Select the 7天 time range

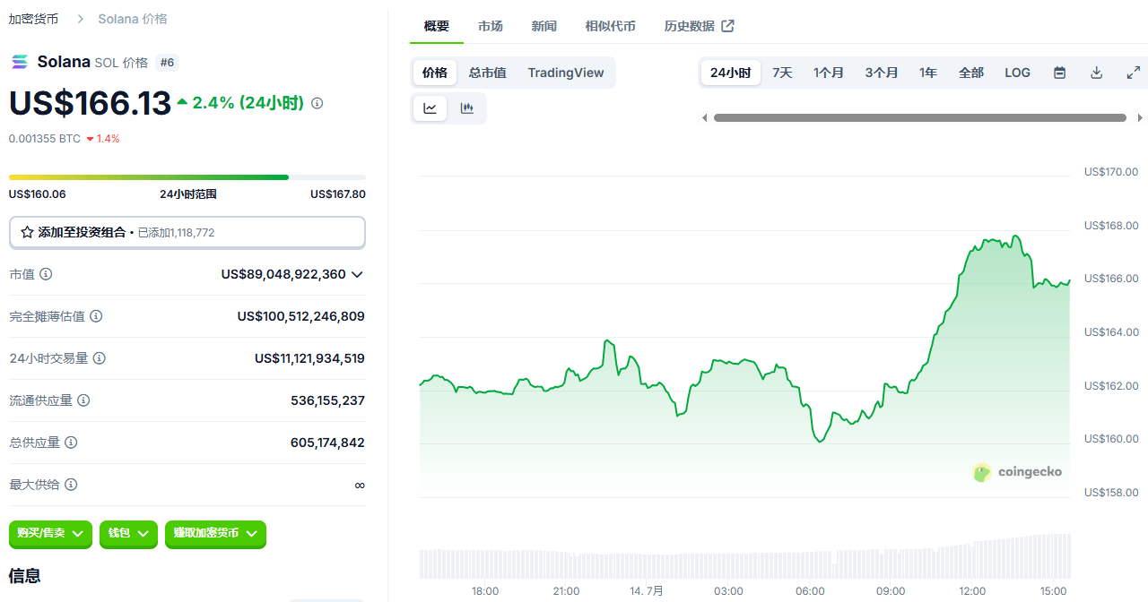tap(782, 73)
